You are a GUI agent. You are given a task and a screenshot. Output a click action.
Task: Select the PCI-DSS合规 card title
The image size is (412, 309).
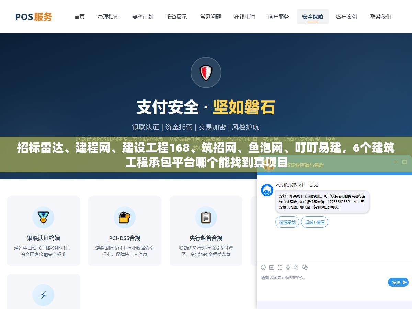(125, 238)
